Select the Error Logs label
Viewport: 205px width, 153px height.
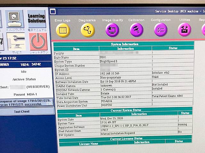point(62,20)
